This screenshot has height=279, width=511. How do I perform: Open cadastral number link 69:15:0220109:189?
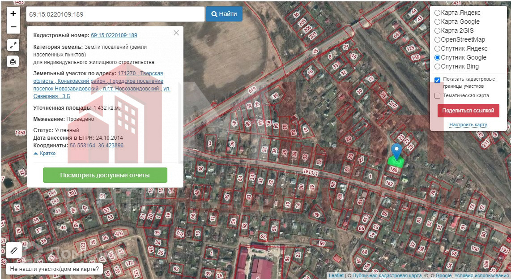[114, 35]
